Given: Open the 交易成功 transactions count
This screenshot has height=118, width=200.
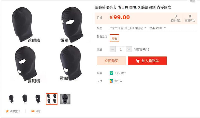Looking at the screenshot, I should coord(190,18).
